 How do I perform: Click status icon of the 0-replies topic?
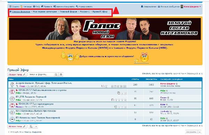pyautogui.click(x=12, y=119)
